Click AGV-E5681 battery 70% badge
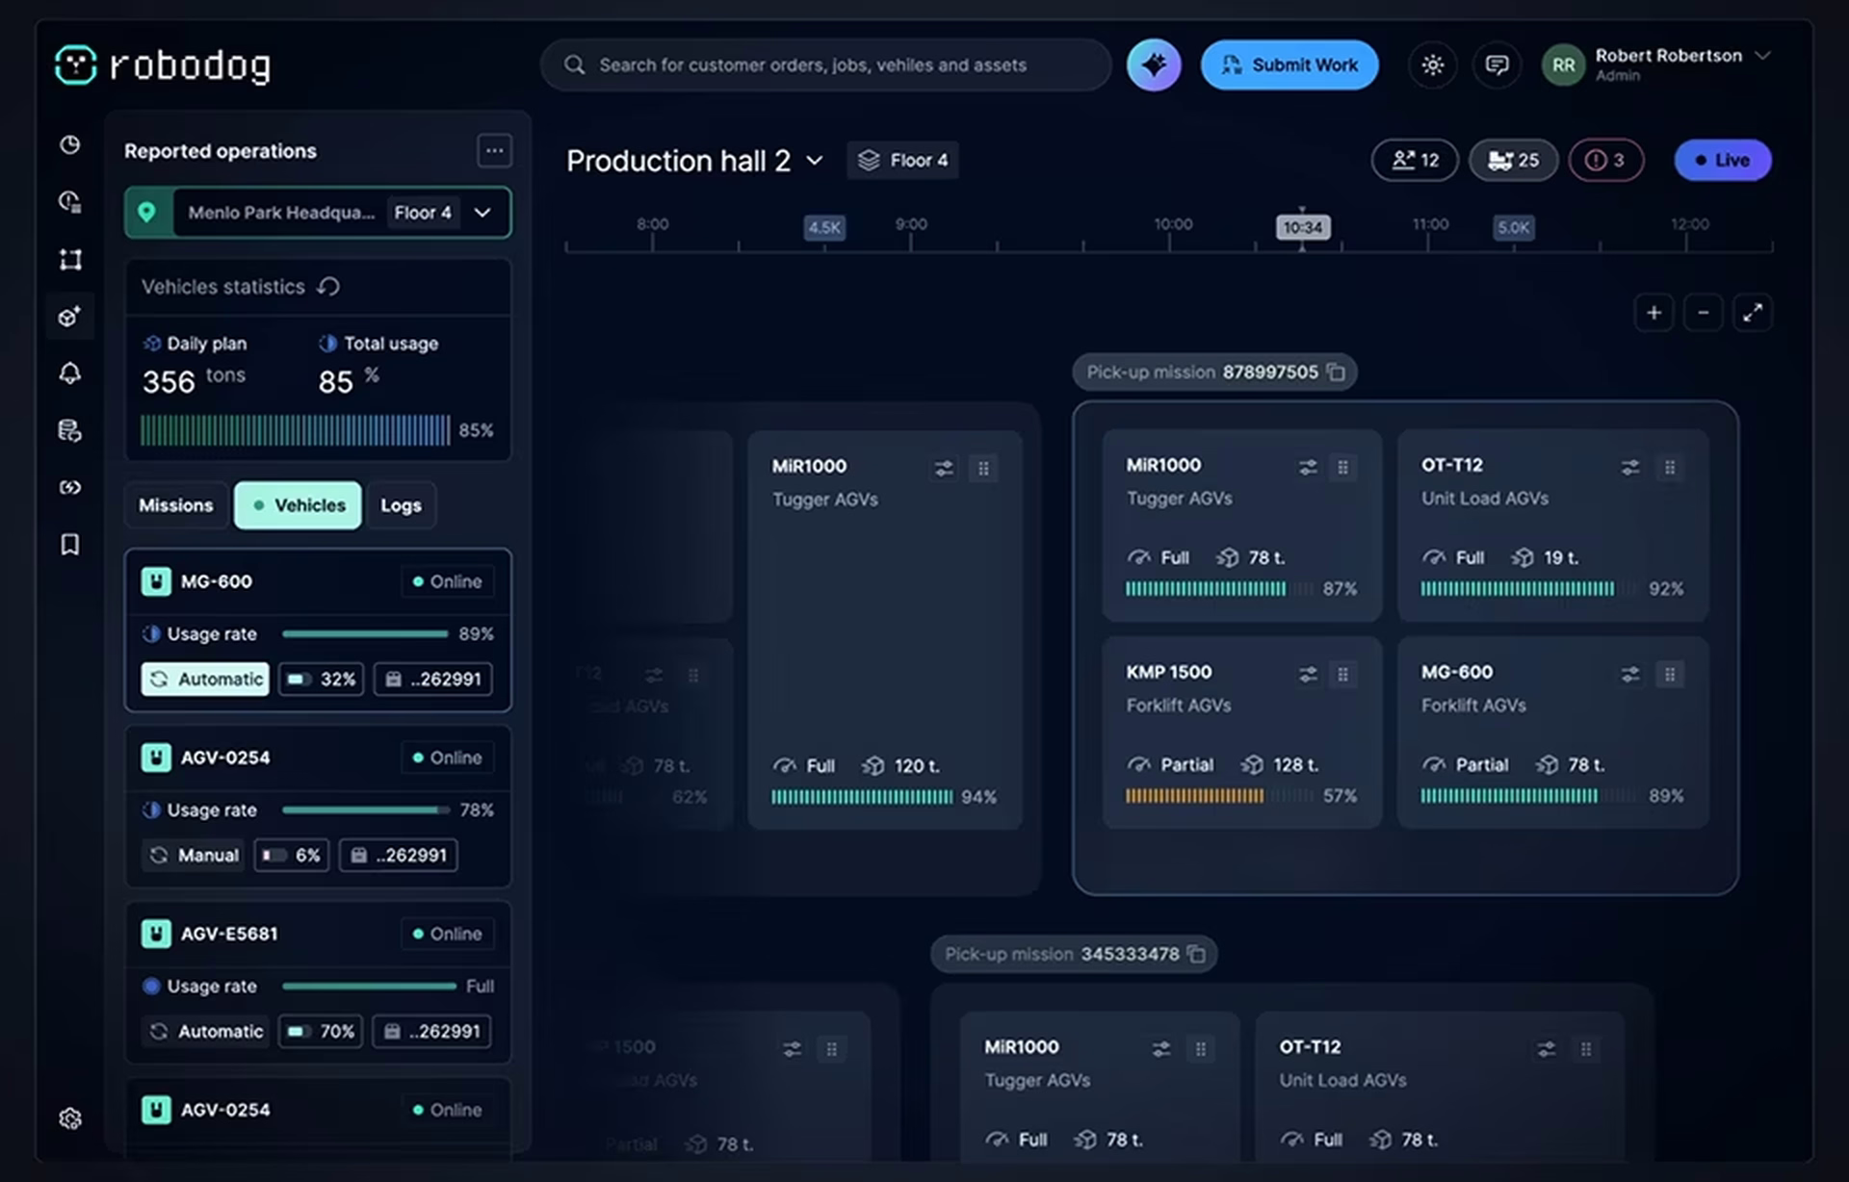1849x1182 pixels. 321,1032
